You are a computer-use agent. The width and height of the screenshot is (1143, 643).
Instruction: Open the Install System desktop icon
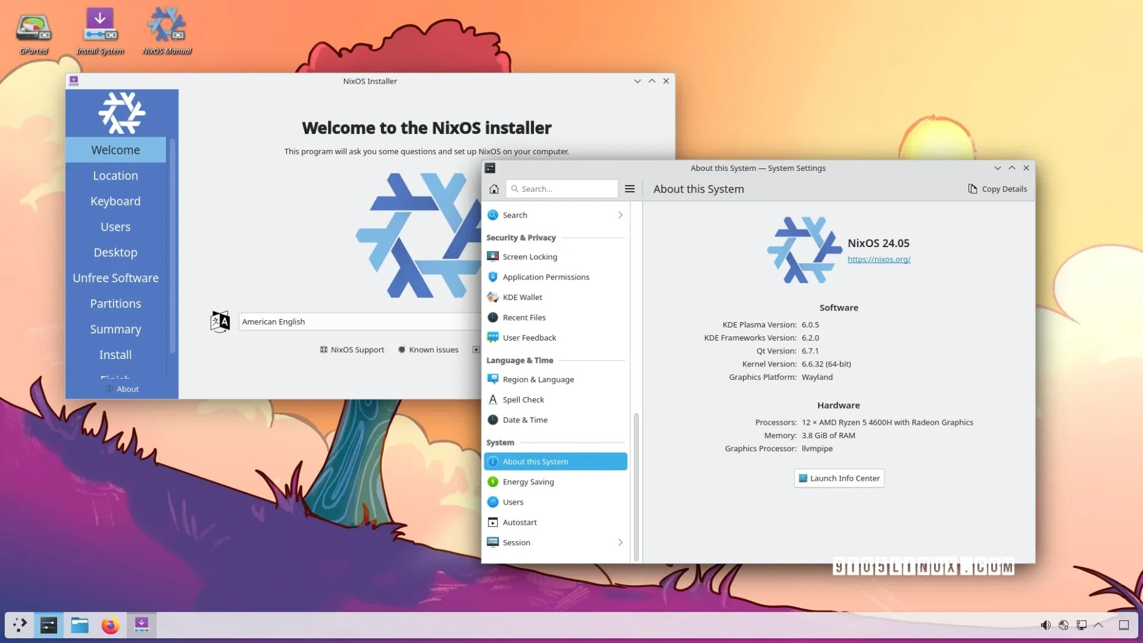coord(100,32)
